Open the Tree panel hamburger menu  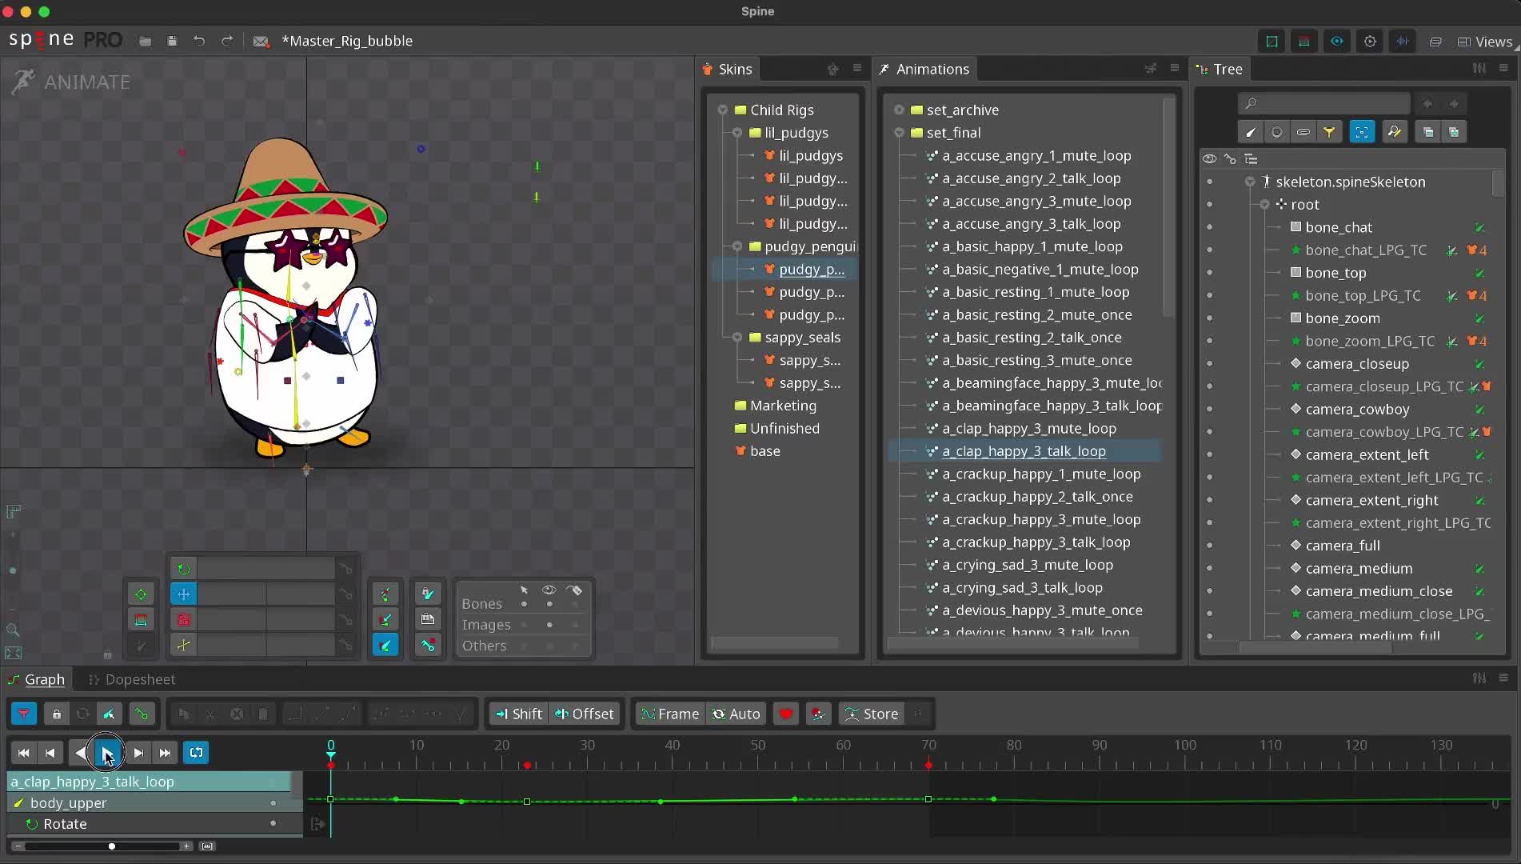coord(1503,69)
